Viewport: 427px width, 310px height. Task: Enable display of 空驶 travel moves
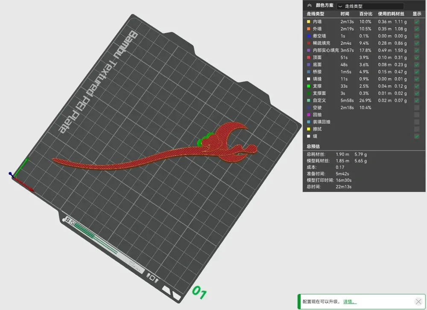pyautogui.click(x=417, y=108)
